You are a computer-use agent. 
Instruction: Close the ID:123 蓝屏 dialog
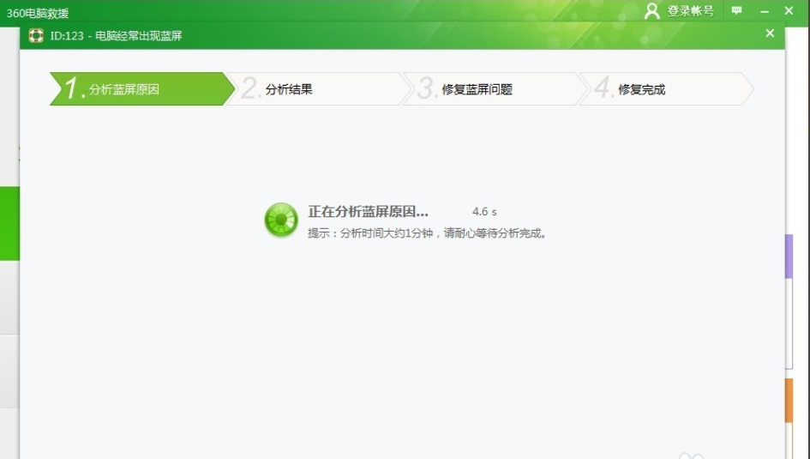click(x=770, y=33)
